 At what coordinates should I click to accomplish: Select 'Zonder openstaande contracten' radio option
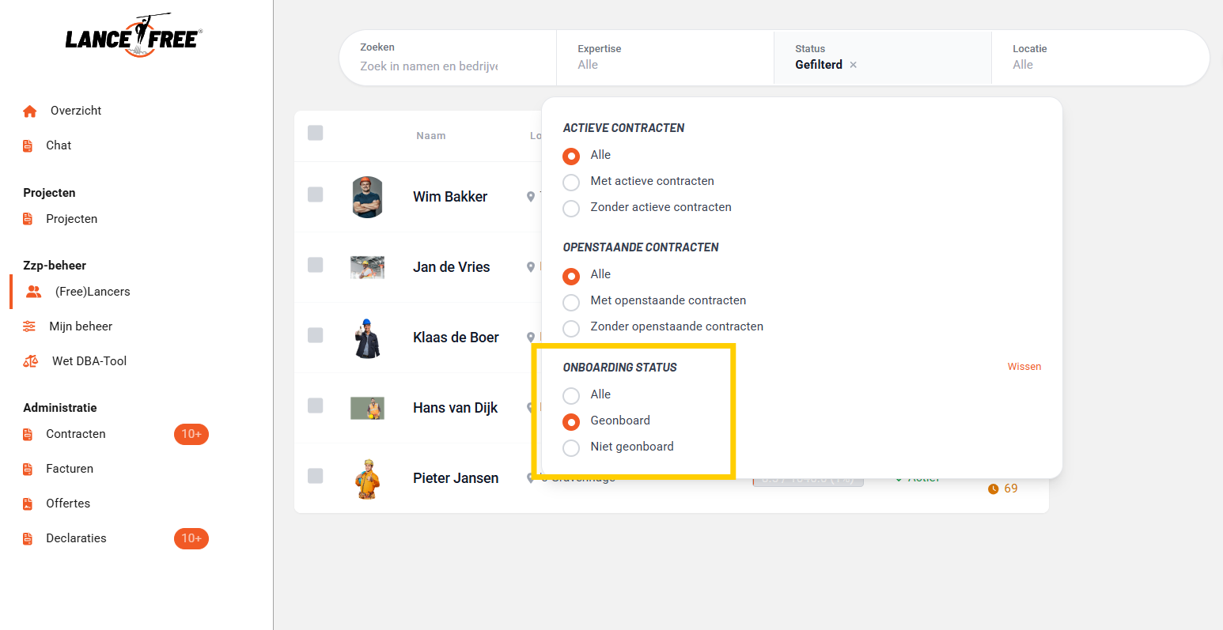(x=571, y=328)
